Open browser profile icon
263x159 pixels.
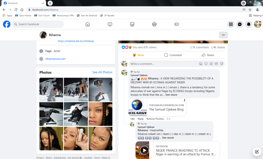click(257, 9)
